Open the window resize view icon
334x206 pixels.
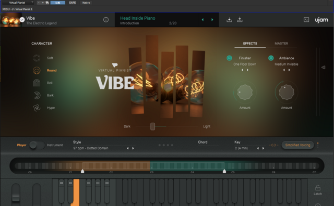[x=306, y=20]
